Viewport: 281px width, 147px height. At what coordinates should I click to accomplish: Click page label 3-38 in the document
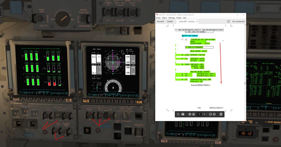tap(199, 108)
